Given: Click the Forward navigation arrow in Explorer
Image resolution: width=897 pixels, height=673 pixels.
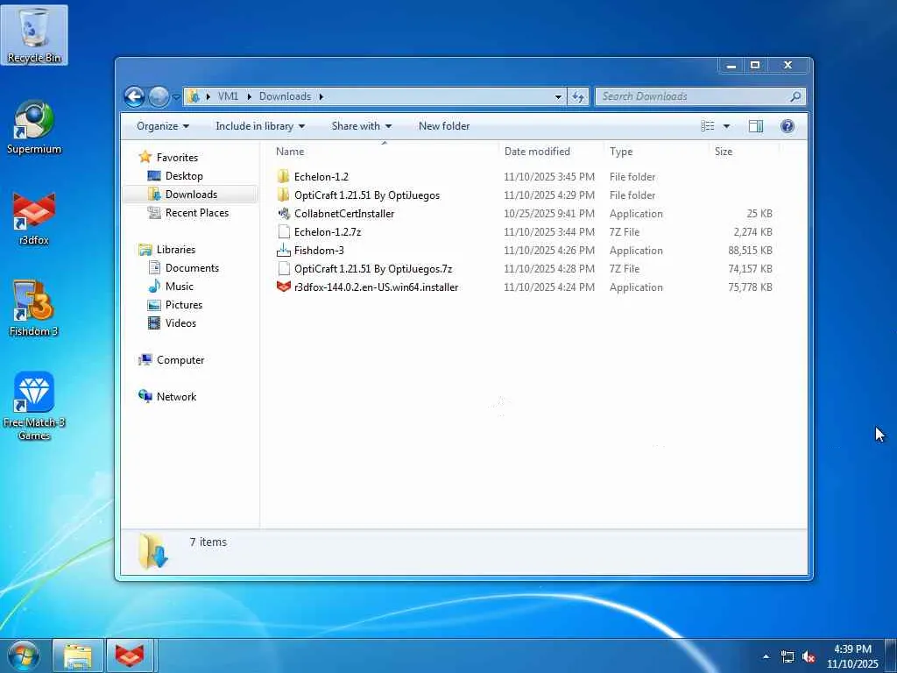Looking at the screenshot, I should [x=159, y=96].
